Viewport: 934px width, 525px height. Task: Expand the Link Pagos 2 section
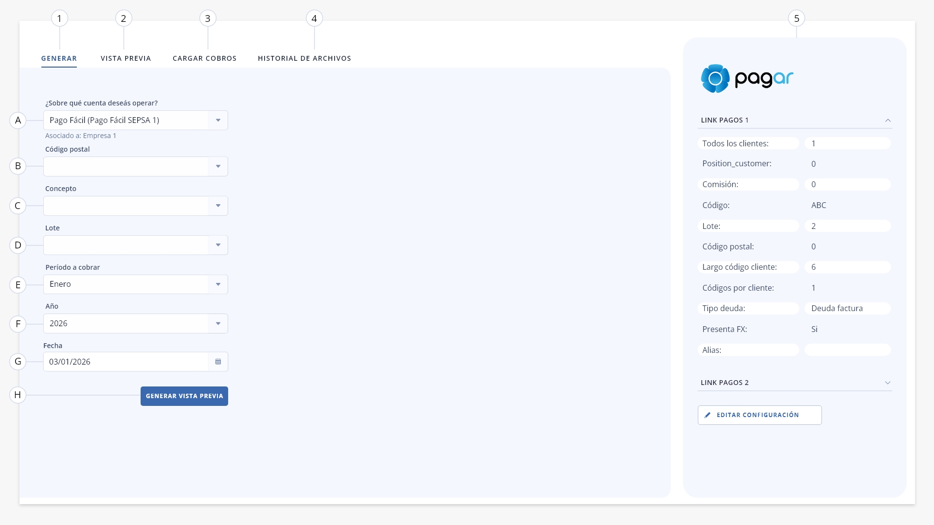coord(888,383)
